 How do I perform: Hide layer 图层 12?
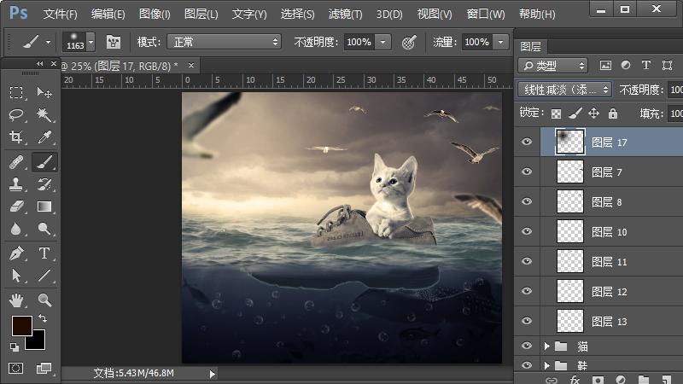point(527,291)
